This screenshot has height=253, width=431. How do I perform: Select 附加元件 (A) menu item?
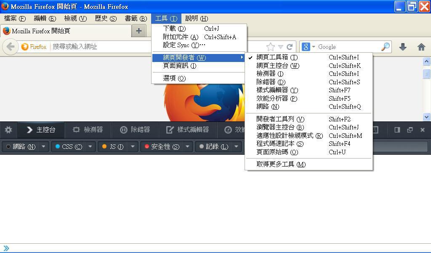point(199,37)
